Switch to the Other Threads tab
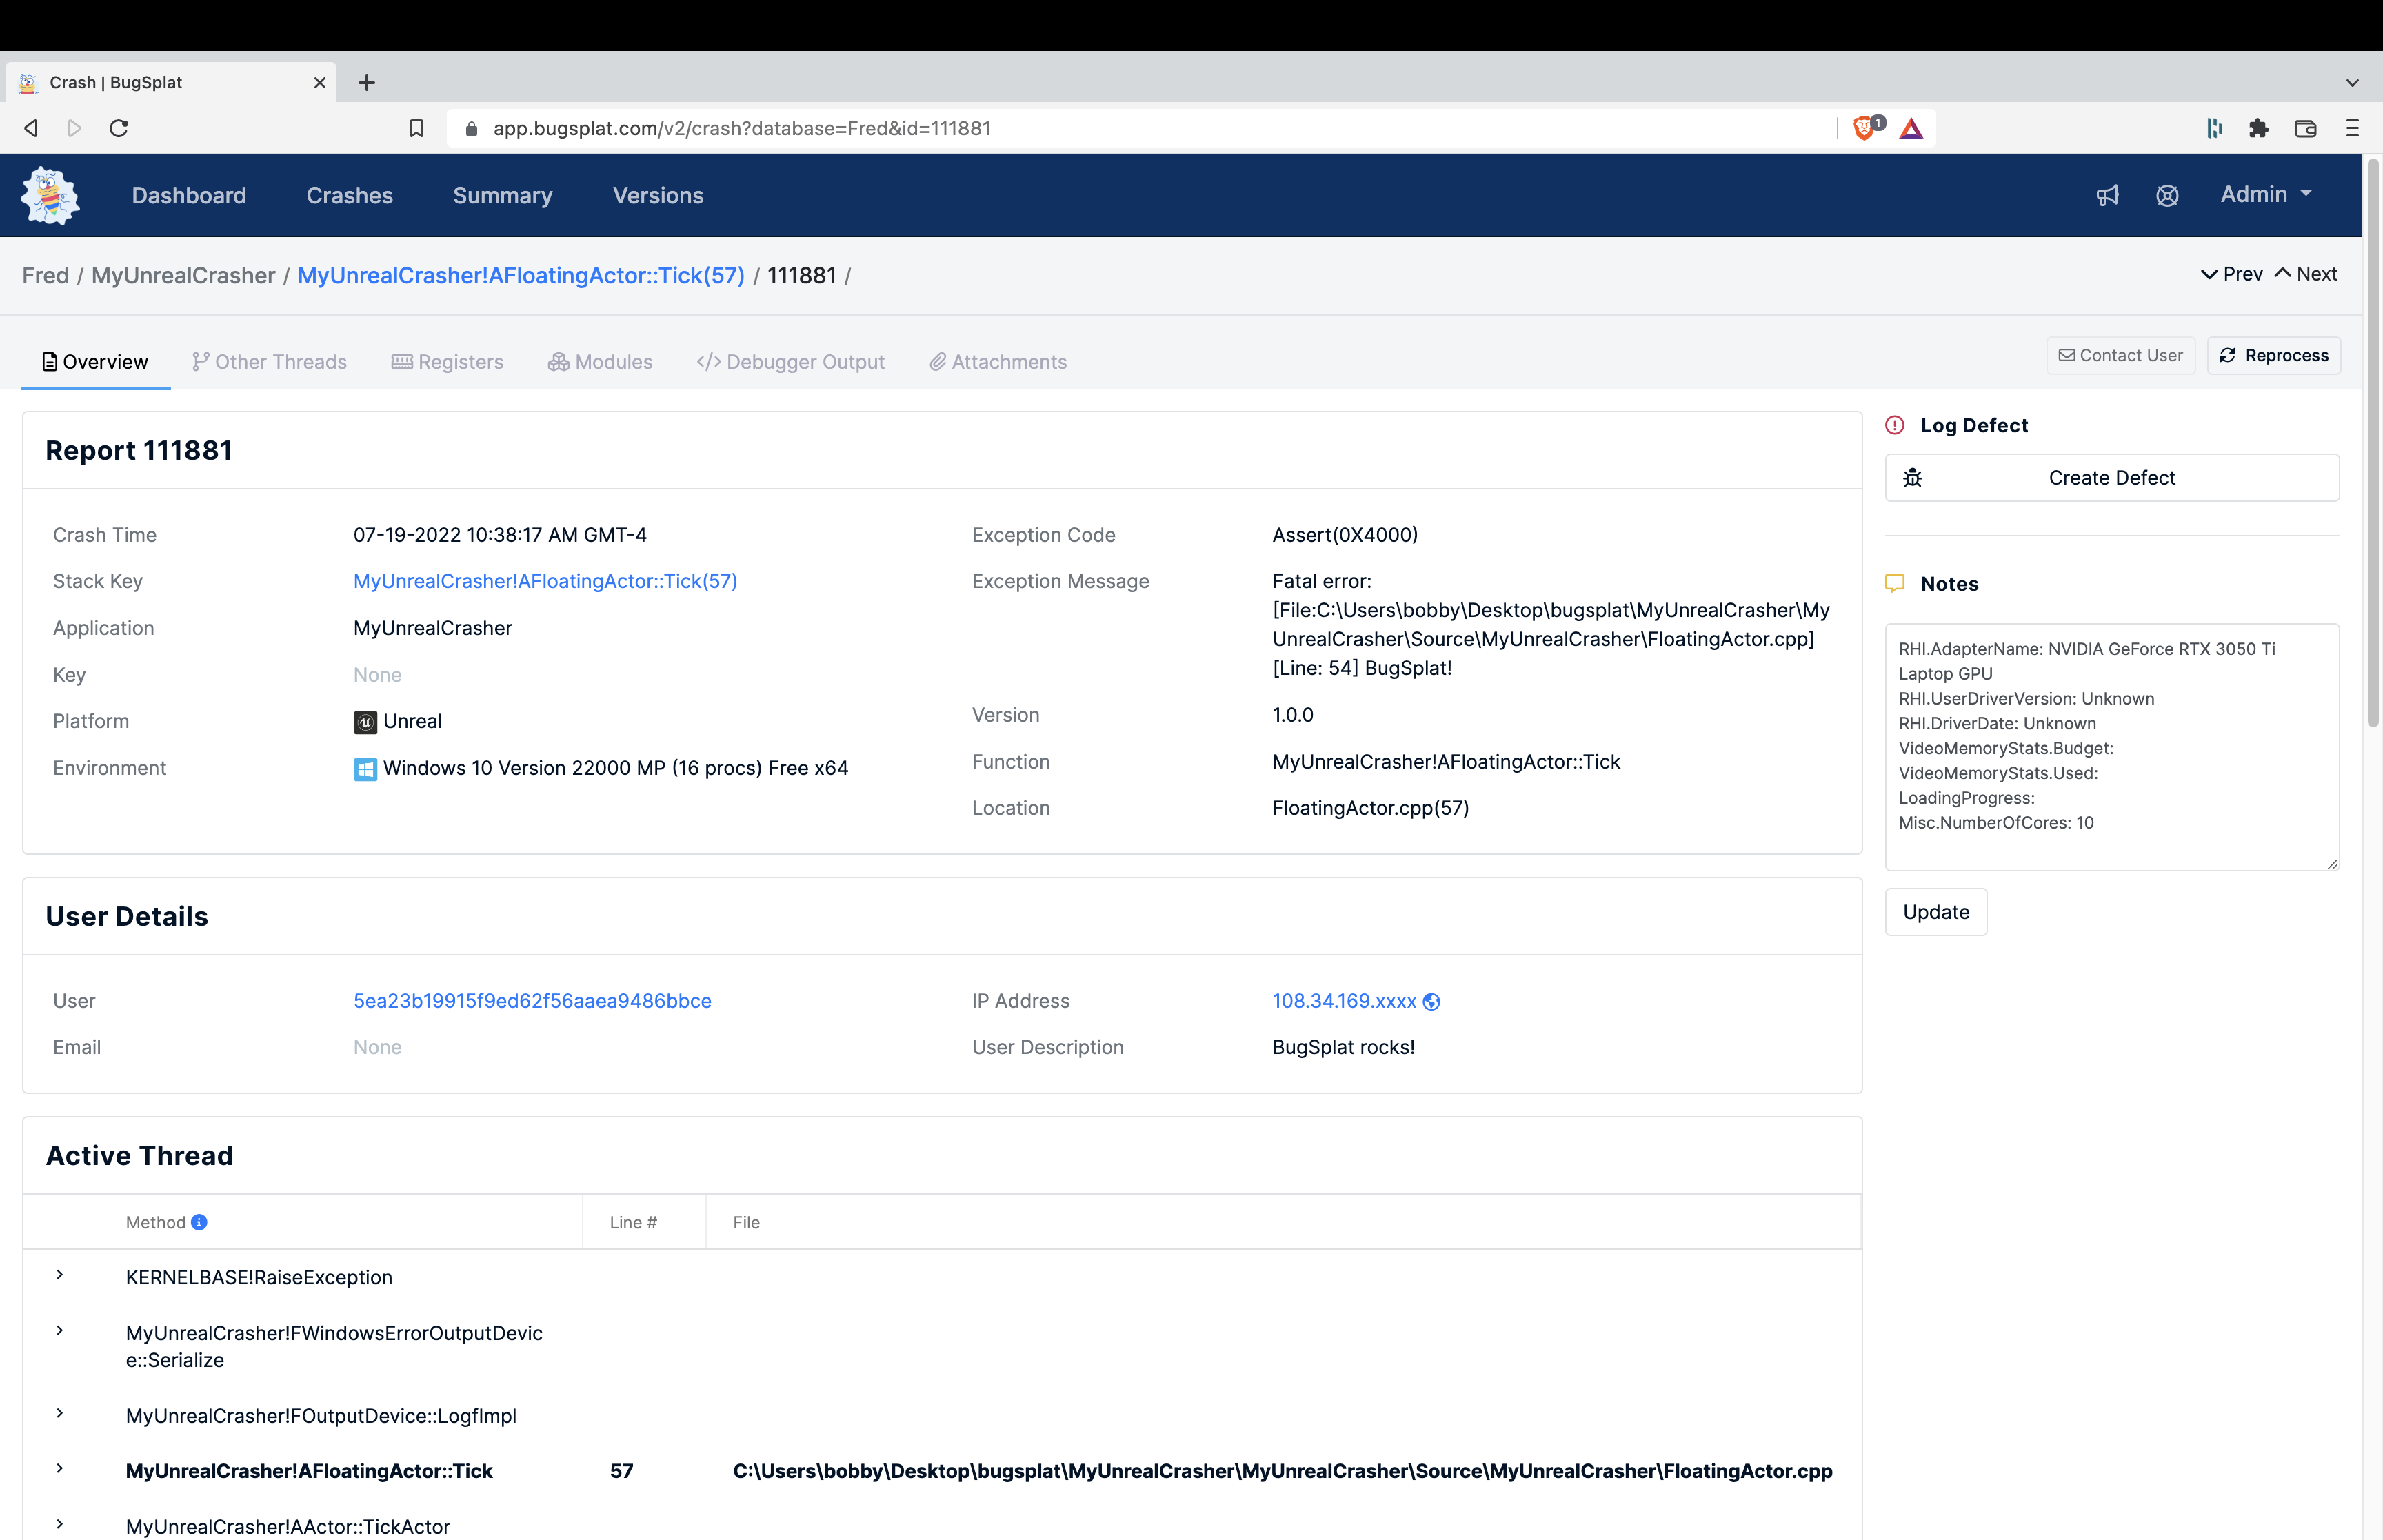The image size is (2383, 1540). tap(269, 362)
